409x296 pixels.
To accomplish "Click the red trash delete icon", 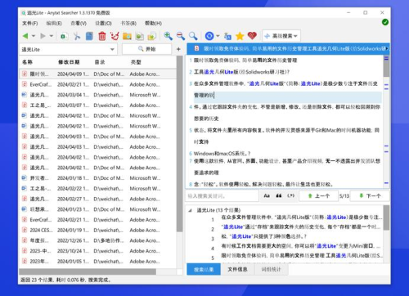I will tap(102, 36).
